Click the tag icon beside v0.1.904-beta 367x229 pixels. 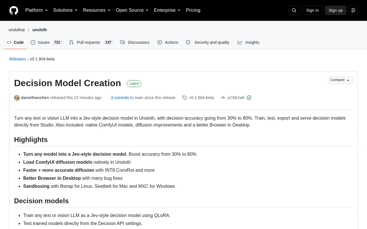click(185, 98)
